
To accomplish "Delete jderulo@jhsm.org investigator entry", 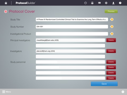I will pyautogui.click(x=111, y=51).
